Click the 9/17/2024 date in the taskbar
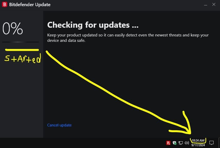 [198, 145]
